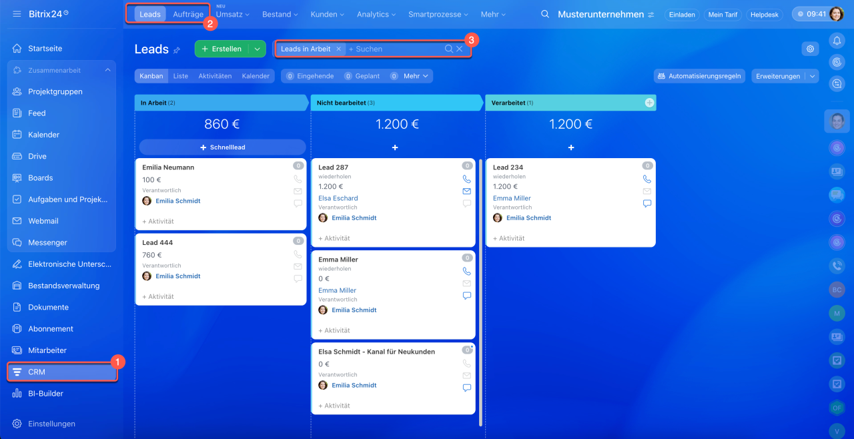Open Einstellungen in left sidebar
The width and height of the screenshot is (854, 439).
click(x=51, y=424)
